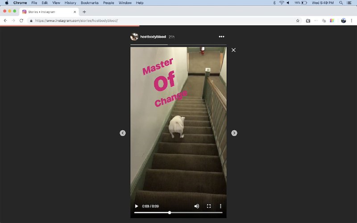Open the View menu
Image resolution: width=357 pixels, height=223 pixels.
[x=56, y=3]
